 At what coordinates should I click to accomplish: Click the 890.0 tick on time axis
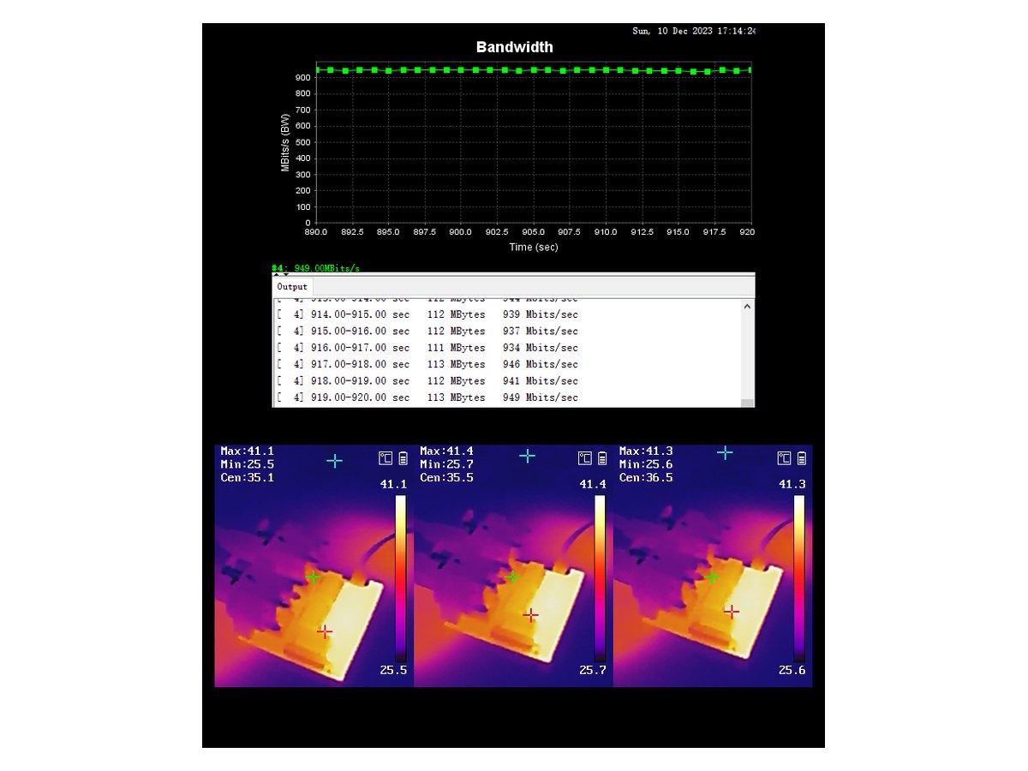click(316, 232)
